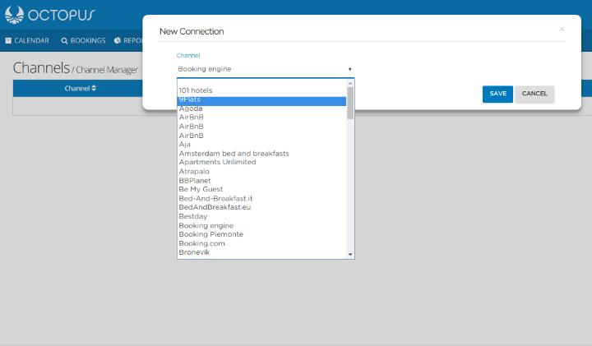Choose Booking engine in the list
The height and width of the screenshot is (346, 592).
pyautogui.click(x=261, y=226)
